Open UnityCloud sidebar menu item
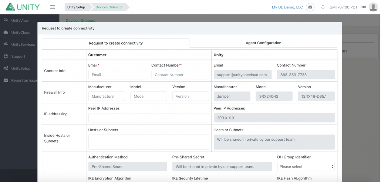Viewport: 381px width, 182px height. [x=21, y=32]
